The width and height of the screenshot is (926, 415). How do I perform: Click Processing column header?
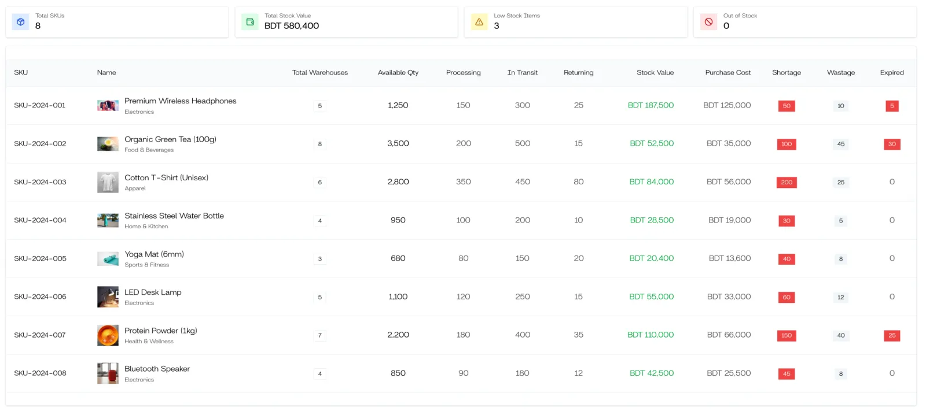[464, 73]
